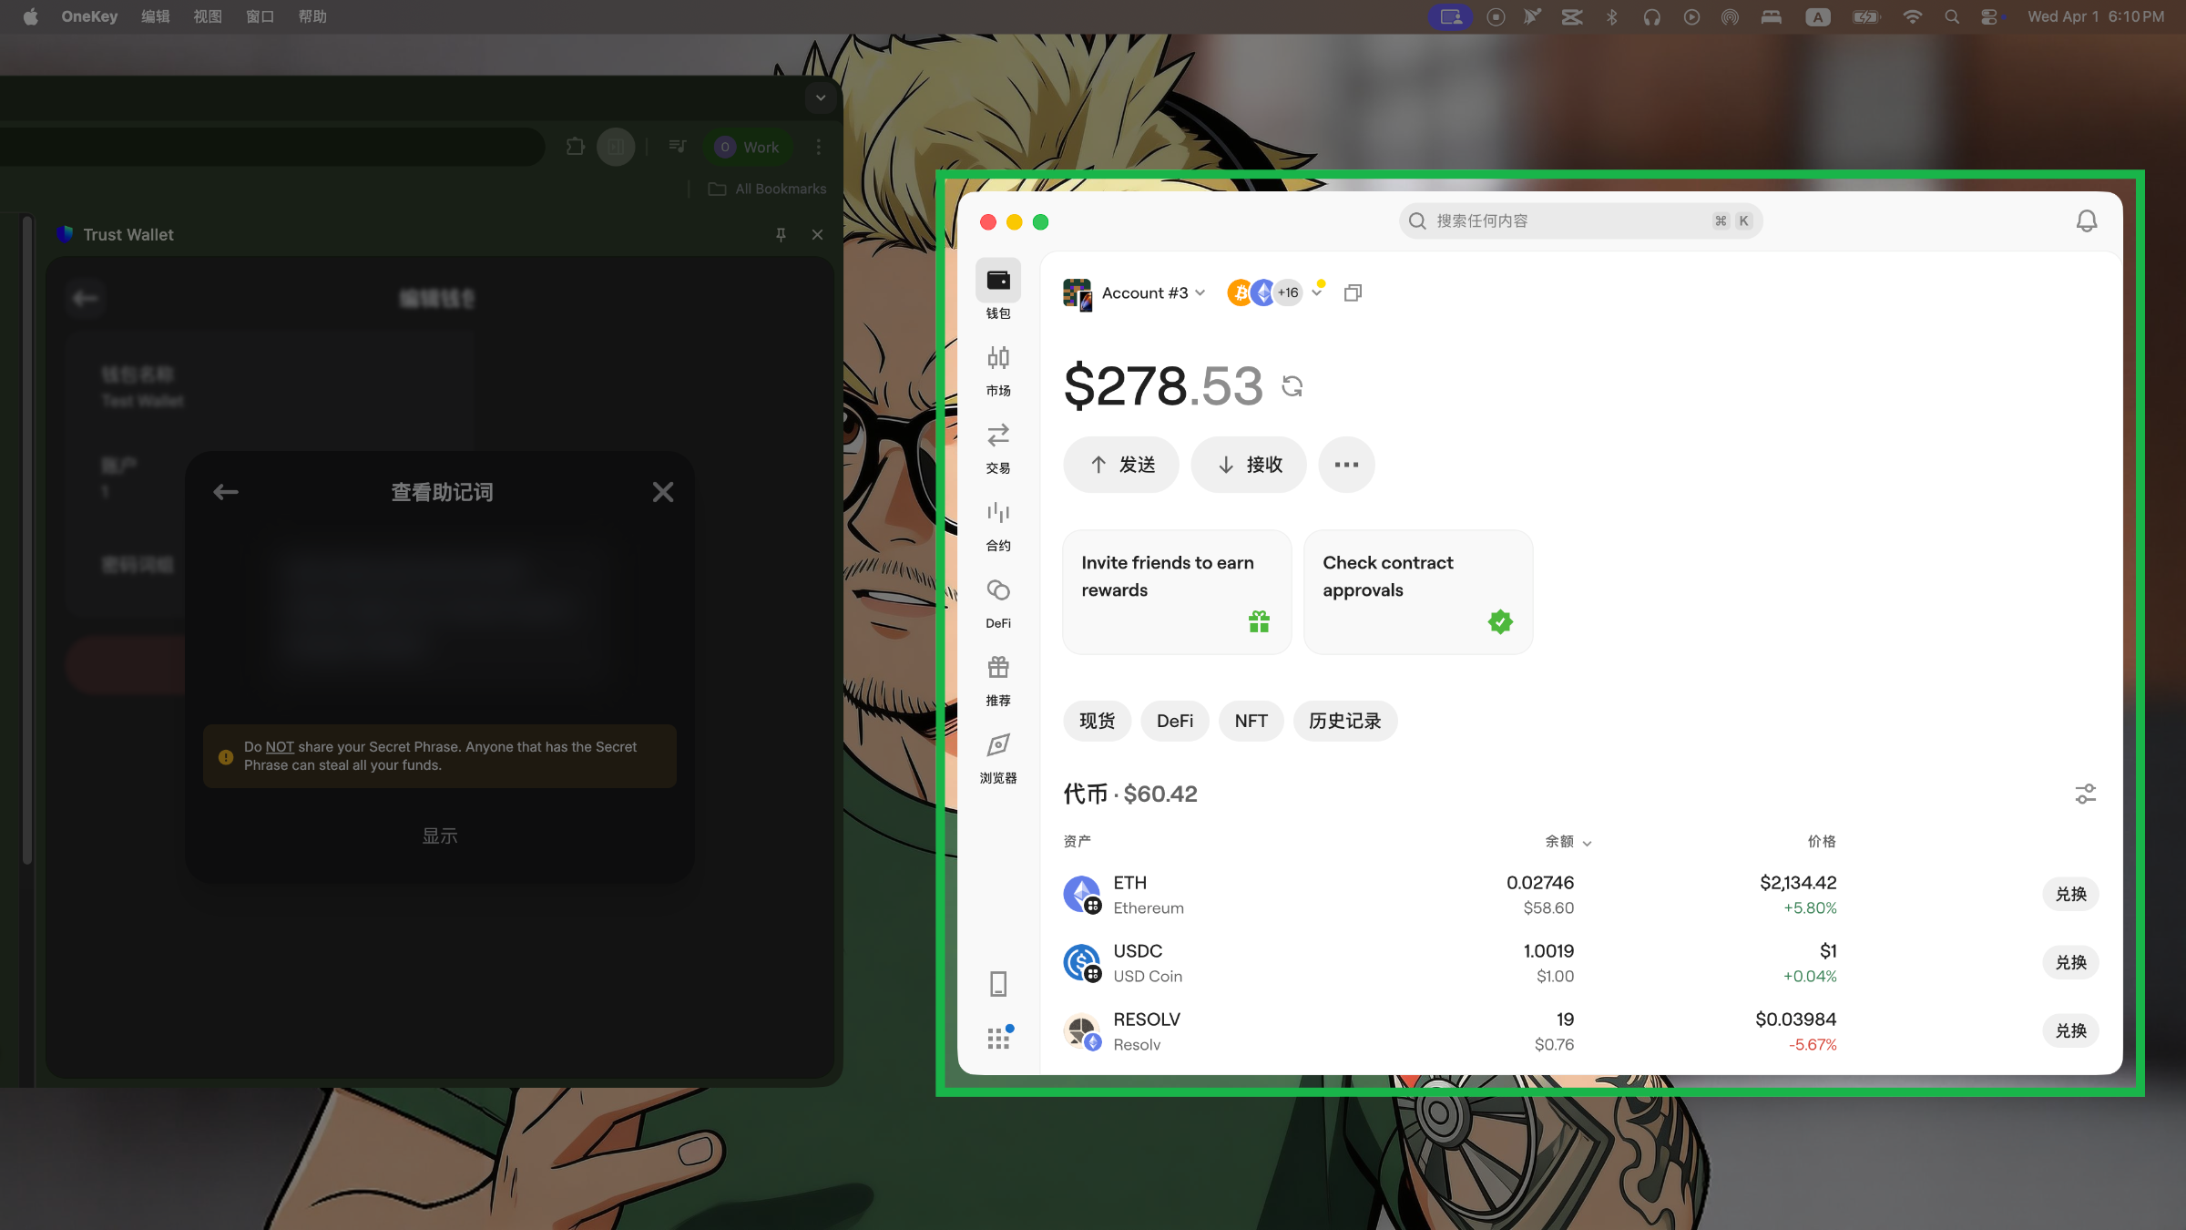The height and width of the screenshot is (1230, 2186).
Task: Switch to the NFT tab
Action: tap(1251, 721)
